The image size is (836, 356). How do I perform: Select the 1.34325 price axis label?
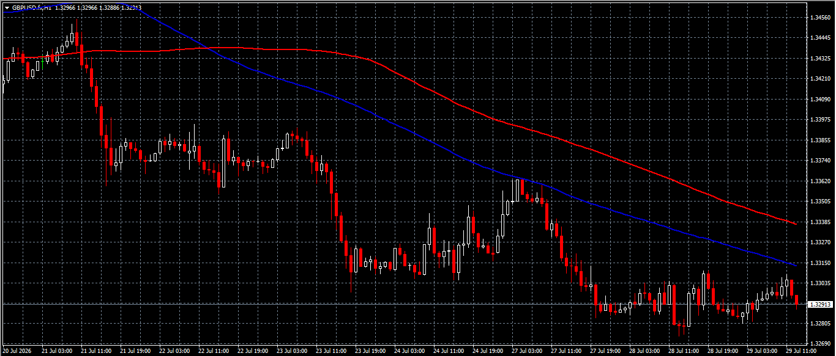click(x=819, y=59)
